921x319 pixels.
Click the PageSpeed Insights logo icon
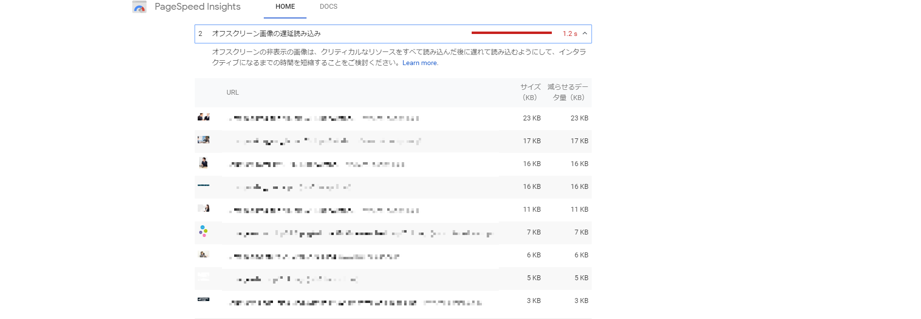point(139,7)
